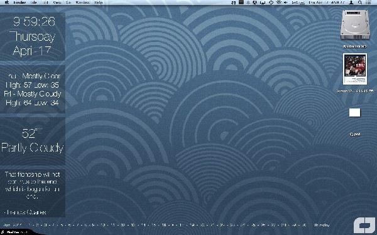Image resolution: width=377 pixels, height=235 pixels.
Task: Open the Help menu
Action: click(99, 3)
